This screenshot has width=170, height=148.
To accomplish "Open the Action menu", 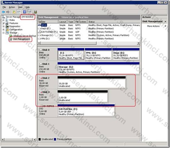I will point(12,7).
